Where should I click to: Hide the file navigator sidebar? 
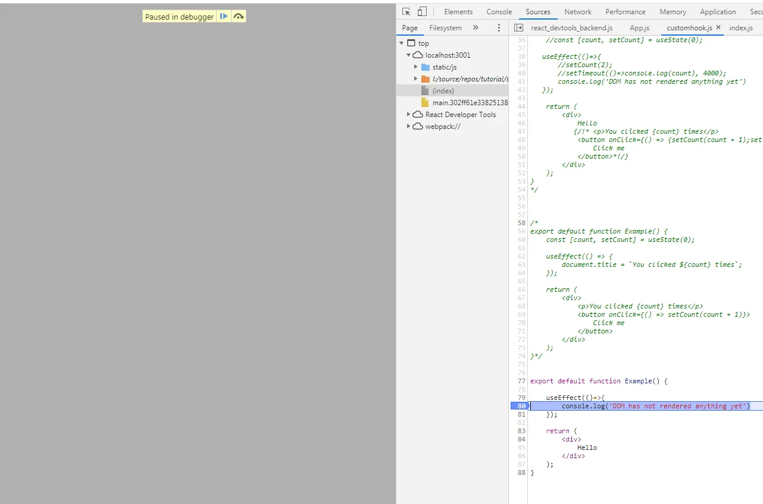point(518,28)
